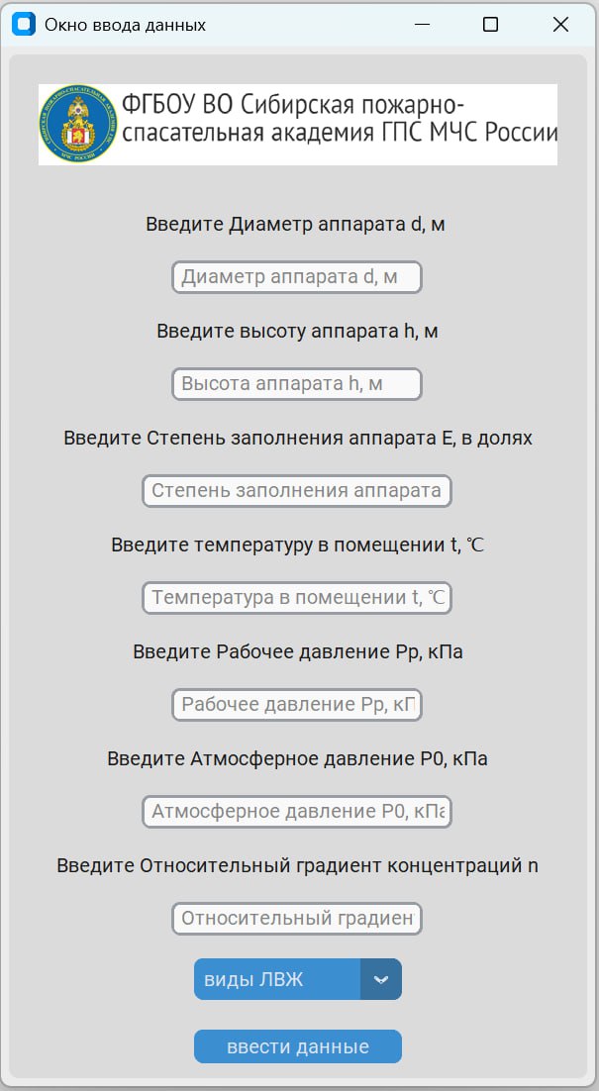The width and height of the screenshot is (599, 1091).
Task: Click the Окно ввода данных title text
Action: (122, 24)
